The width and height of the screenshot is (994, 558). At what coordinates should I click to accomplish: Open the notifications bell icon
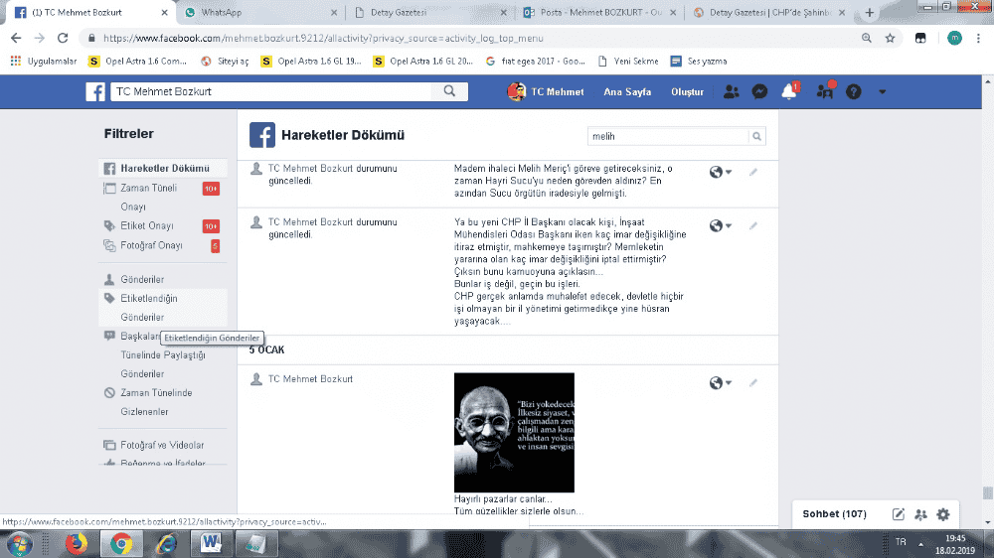tap(789, 91)
